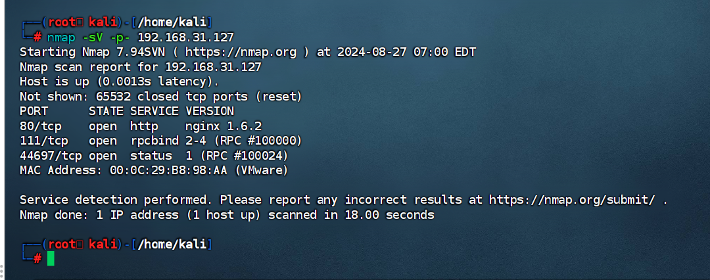Click the green terminal cursor block

point(51,258)
